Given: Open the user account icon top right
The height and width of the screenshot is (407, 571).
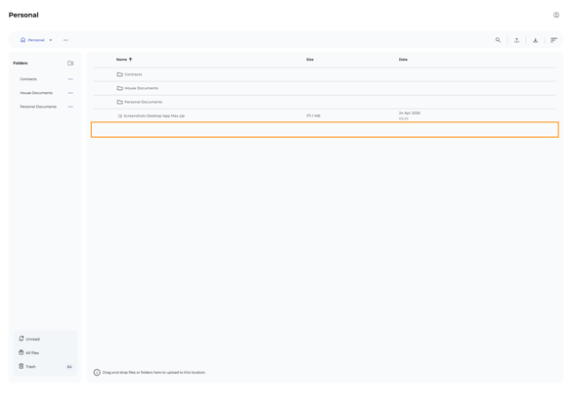Looking at the screenshot, I should [x=556, y=15].
